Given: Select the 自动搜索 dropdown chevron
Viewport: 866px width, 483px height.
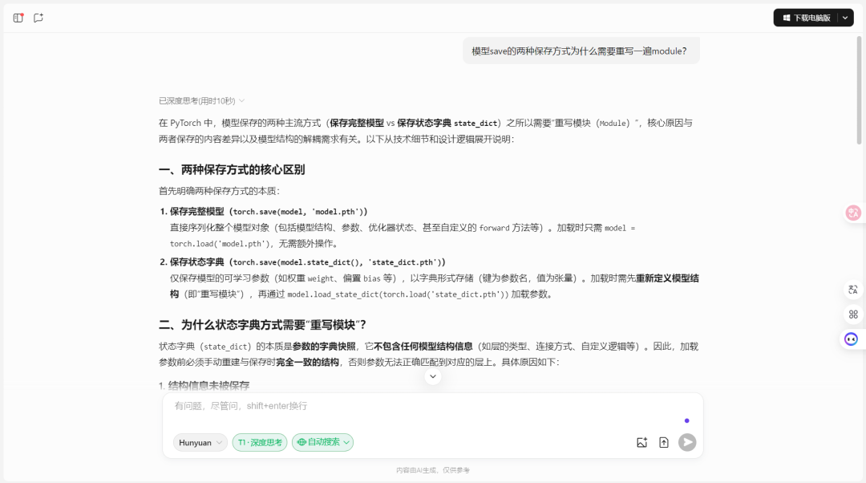Looking at the screenshot, I should (x=345, y=442).
